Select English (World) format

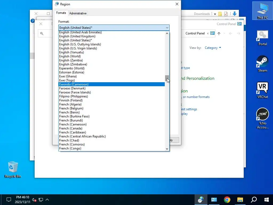click(112, 56)
